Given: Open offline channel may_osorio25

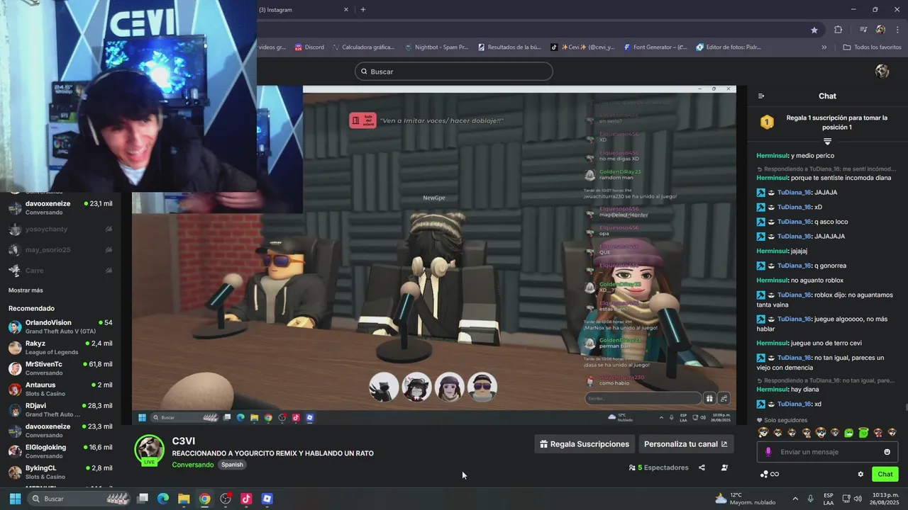Looking at the screenshot, I should (60, 250).
